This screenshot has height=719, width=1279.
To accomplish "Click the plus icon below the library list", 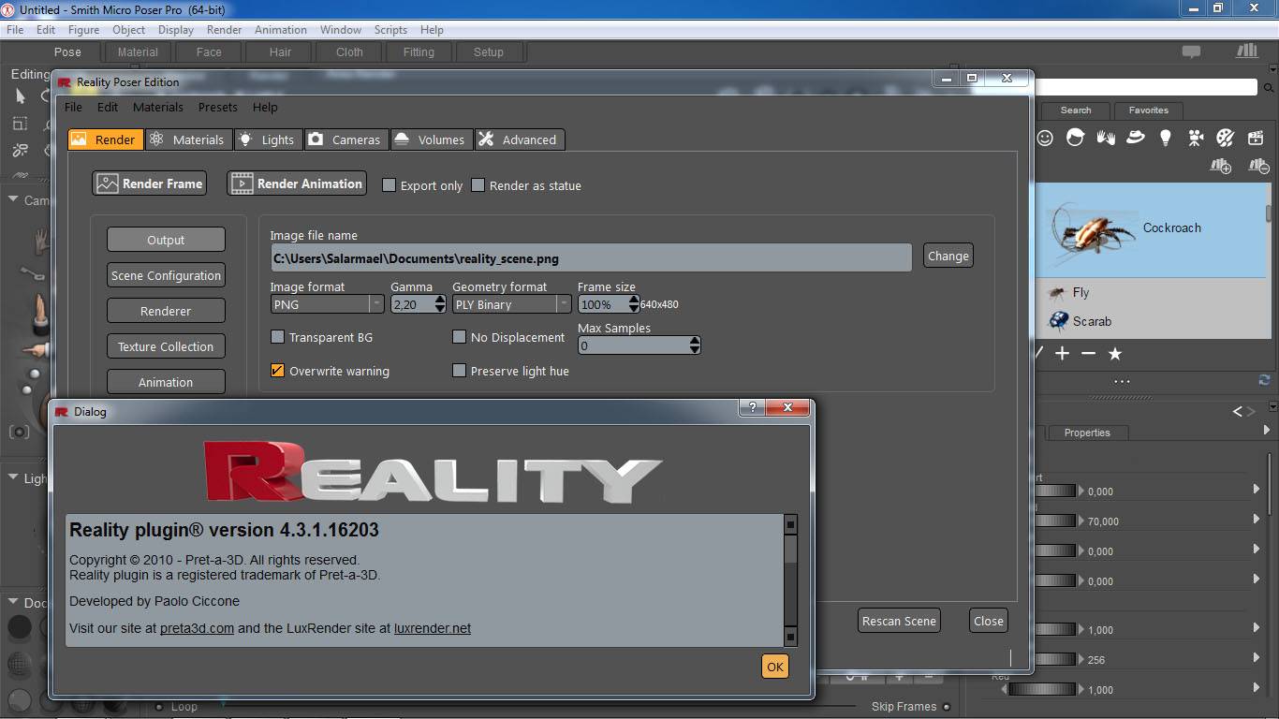I will pos(1062,353).
